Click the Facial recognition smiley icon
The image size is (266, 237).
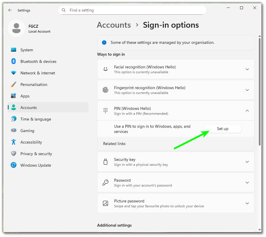pos(105,69)
